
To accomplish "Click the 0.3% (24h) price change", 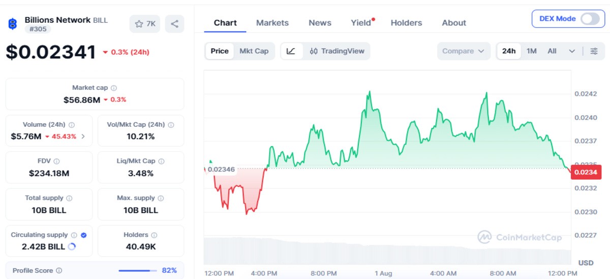I will pos(126,52).
